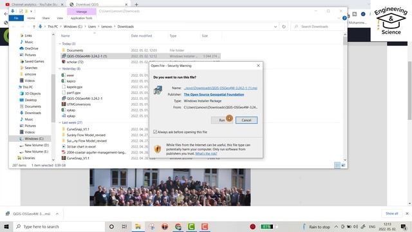The height and width of the screenshot is (232, 412).
Task: Open Google Chrome from the taskbar
Action: coord(178,226)
